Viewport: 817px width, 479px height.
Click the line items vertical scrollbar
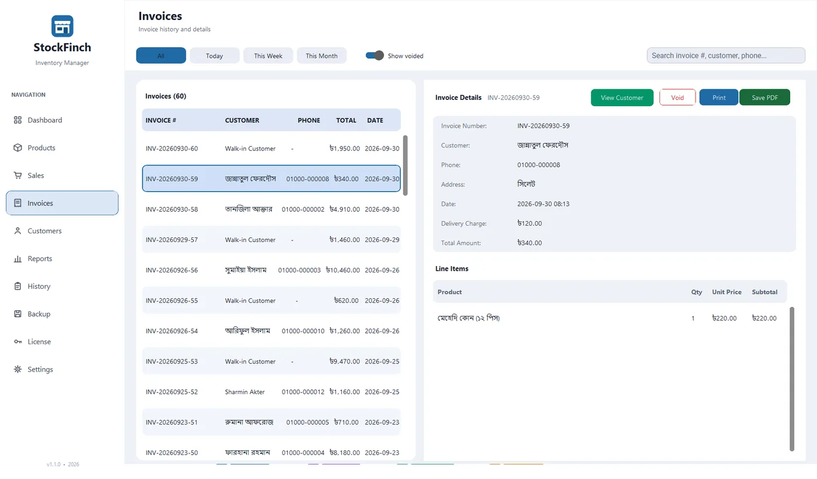(x=792, y=379)
